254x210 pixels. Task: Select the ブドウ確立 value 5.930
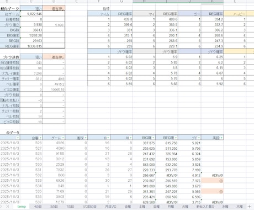31,25
